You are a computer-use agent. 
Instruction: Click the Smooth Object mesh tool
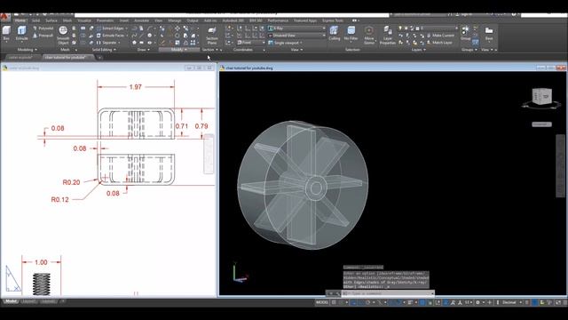tap(63, 36)
